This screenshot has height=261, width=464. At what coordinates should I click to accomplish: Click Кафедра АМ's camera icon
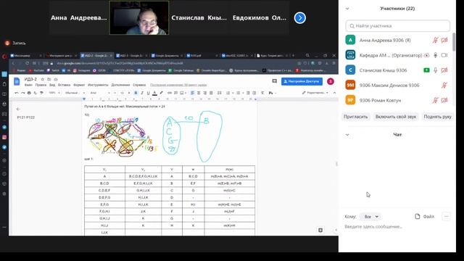444,55
